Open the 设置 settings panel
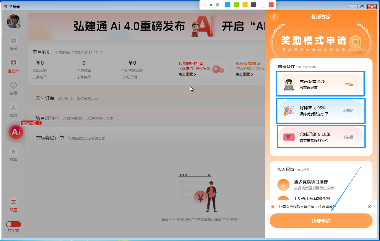The image size is (380, 241). [13, 204]
